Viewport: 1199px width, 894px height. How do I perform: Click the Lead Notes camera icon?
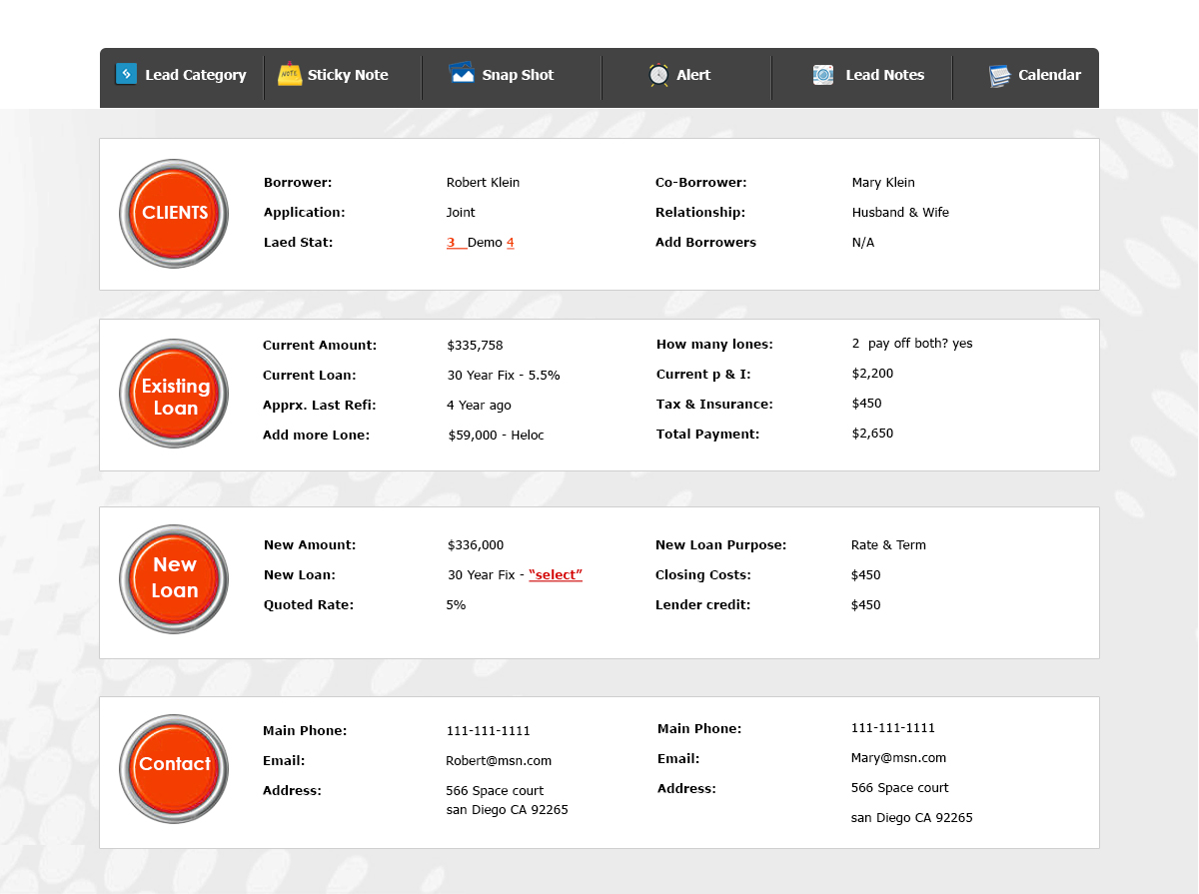[823, 75]
